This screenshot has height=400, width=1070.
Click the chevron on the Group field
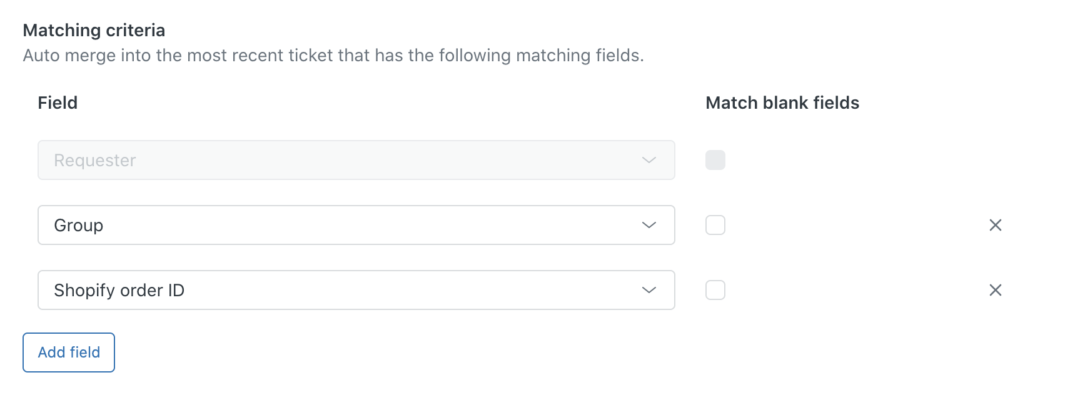[x=649, y=225]
